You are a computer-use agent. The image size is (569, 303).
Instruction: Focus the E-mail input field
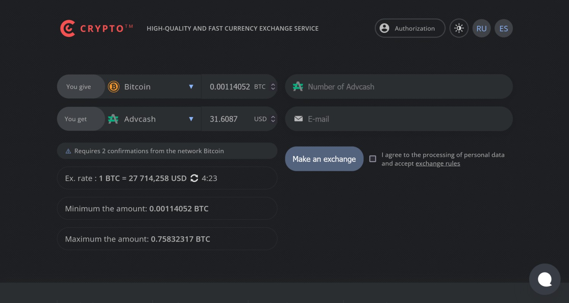[399, 119]
